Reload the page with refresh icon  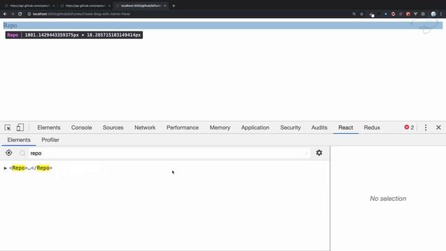click(20, 14)
